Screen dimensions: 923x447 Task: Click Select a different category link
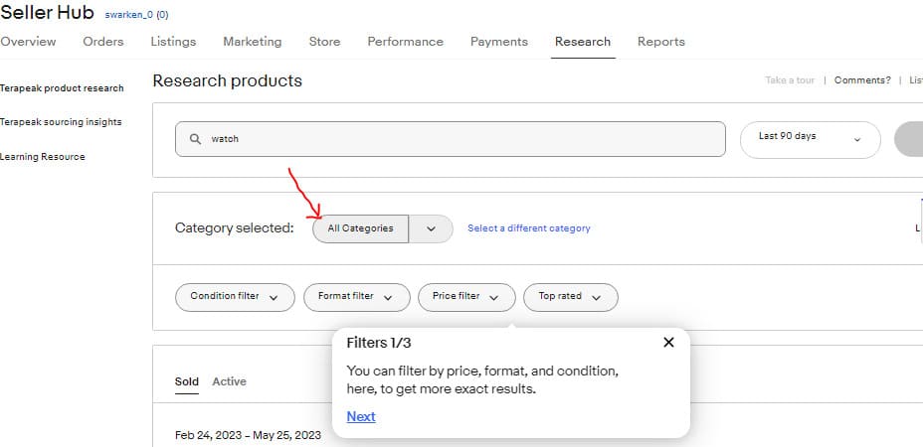[x=528, y=228]
